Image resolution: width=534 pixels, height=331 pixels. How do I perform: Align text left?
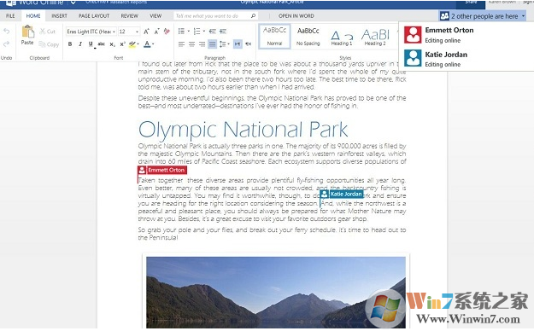click(x=181, y=44)
